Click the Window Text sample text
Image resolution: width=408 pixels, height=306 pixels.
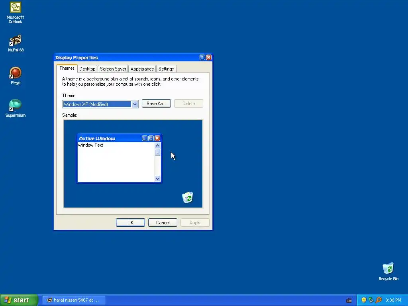[90, 145]
